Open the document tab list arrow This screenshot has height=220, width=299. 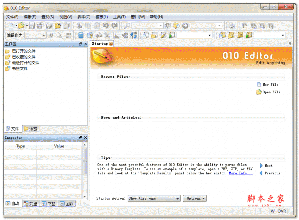coord(290,44)
